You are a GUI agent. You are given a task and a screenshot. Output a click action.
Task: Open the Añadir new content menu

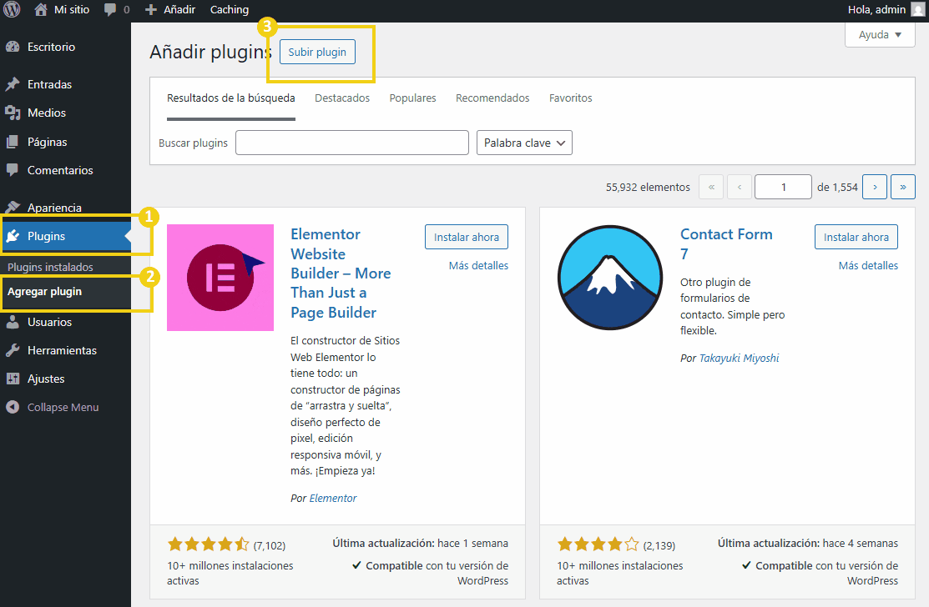tap(170, 10)
